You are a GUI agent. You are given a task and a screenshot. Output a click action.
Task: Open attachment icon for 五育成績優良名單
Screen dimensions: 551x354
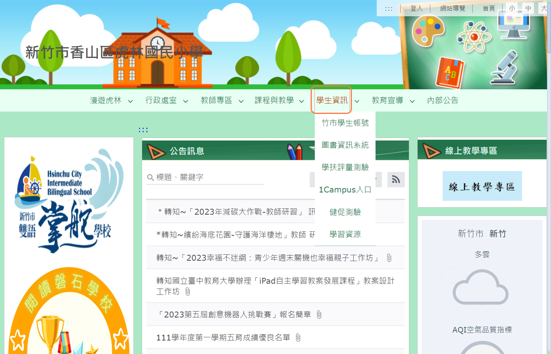click(298, 338)
